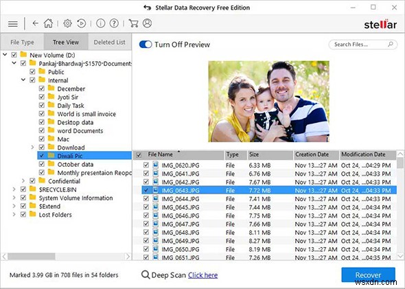Expand the $RECYCLE.BIN node
Viewport: 405px width, 289px height.
pos(14,189)
